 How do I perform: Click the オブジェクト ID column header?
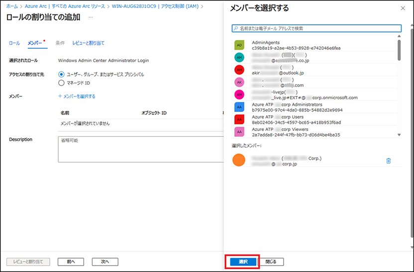coord(154,113)
